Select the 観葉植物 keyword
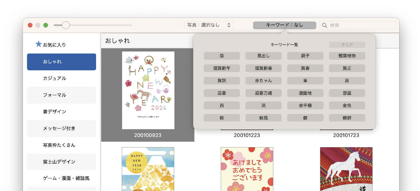The image size is (420, 191). [347, 56]
